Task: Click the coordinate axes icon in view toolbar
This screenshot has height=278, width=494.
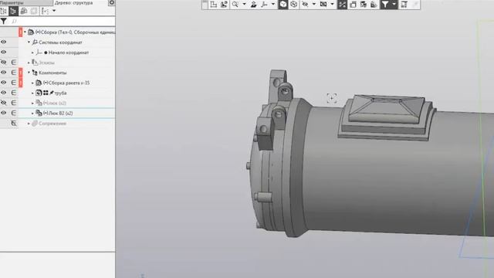Action: [213, 5]
